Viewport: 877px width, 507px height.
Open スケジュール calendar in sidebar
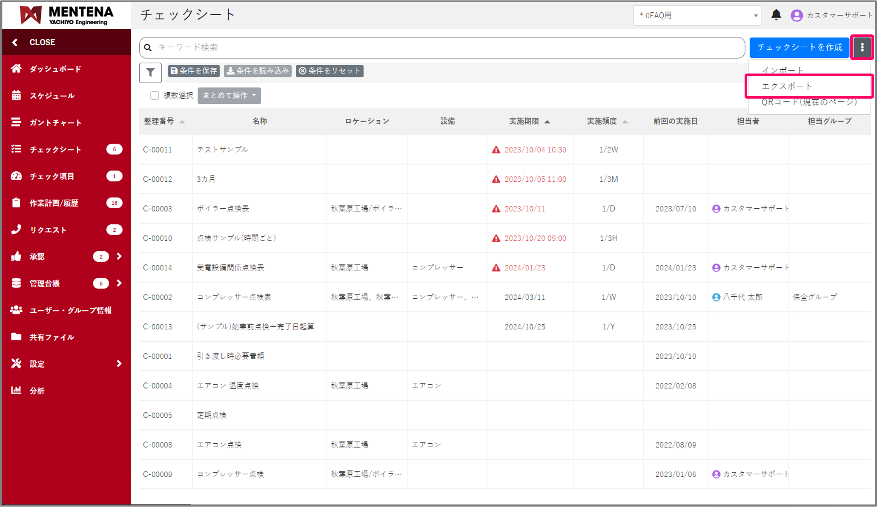(x=16, y=96)
